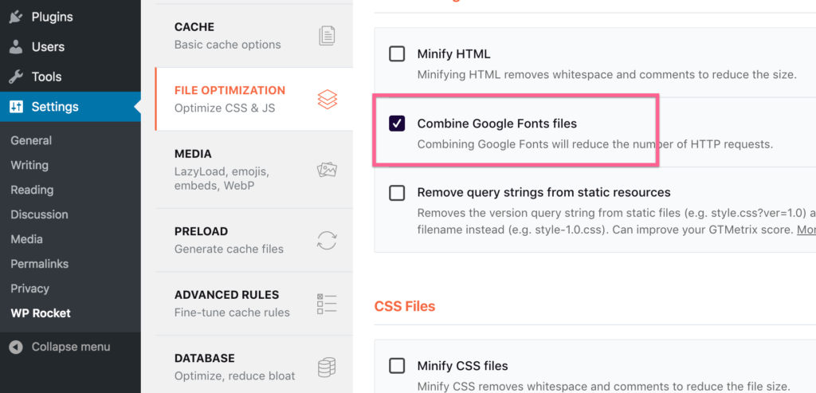Click the Plugins plug icon

click(16, 18)
